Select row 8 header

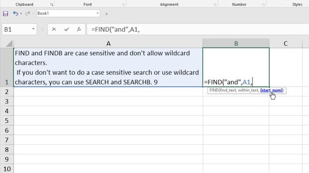point(7,149)
